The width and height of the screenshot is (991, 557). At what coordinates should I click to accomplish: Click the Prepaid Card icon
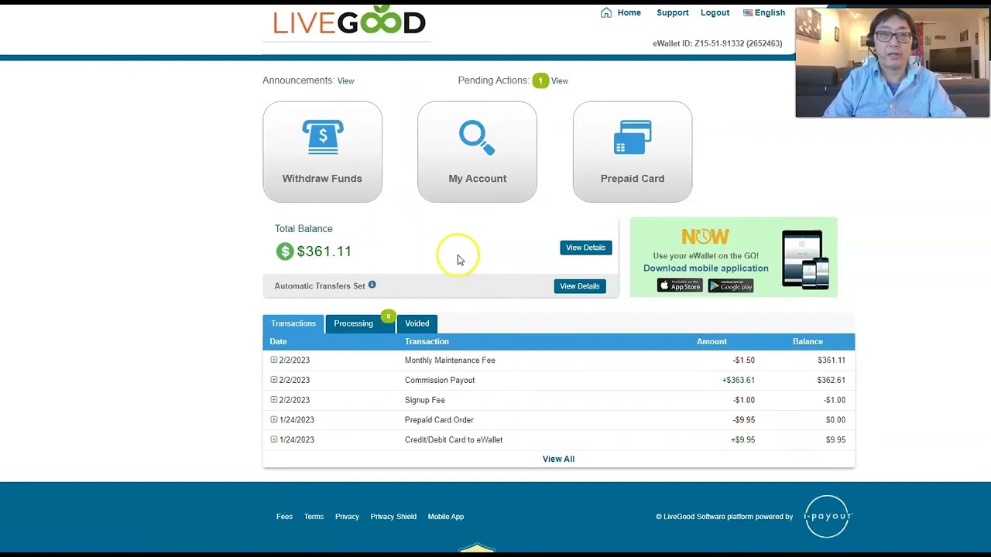633,138
